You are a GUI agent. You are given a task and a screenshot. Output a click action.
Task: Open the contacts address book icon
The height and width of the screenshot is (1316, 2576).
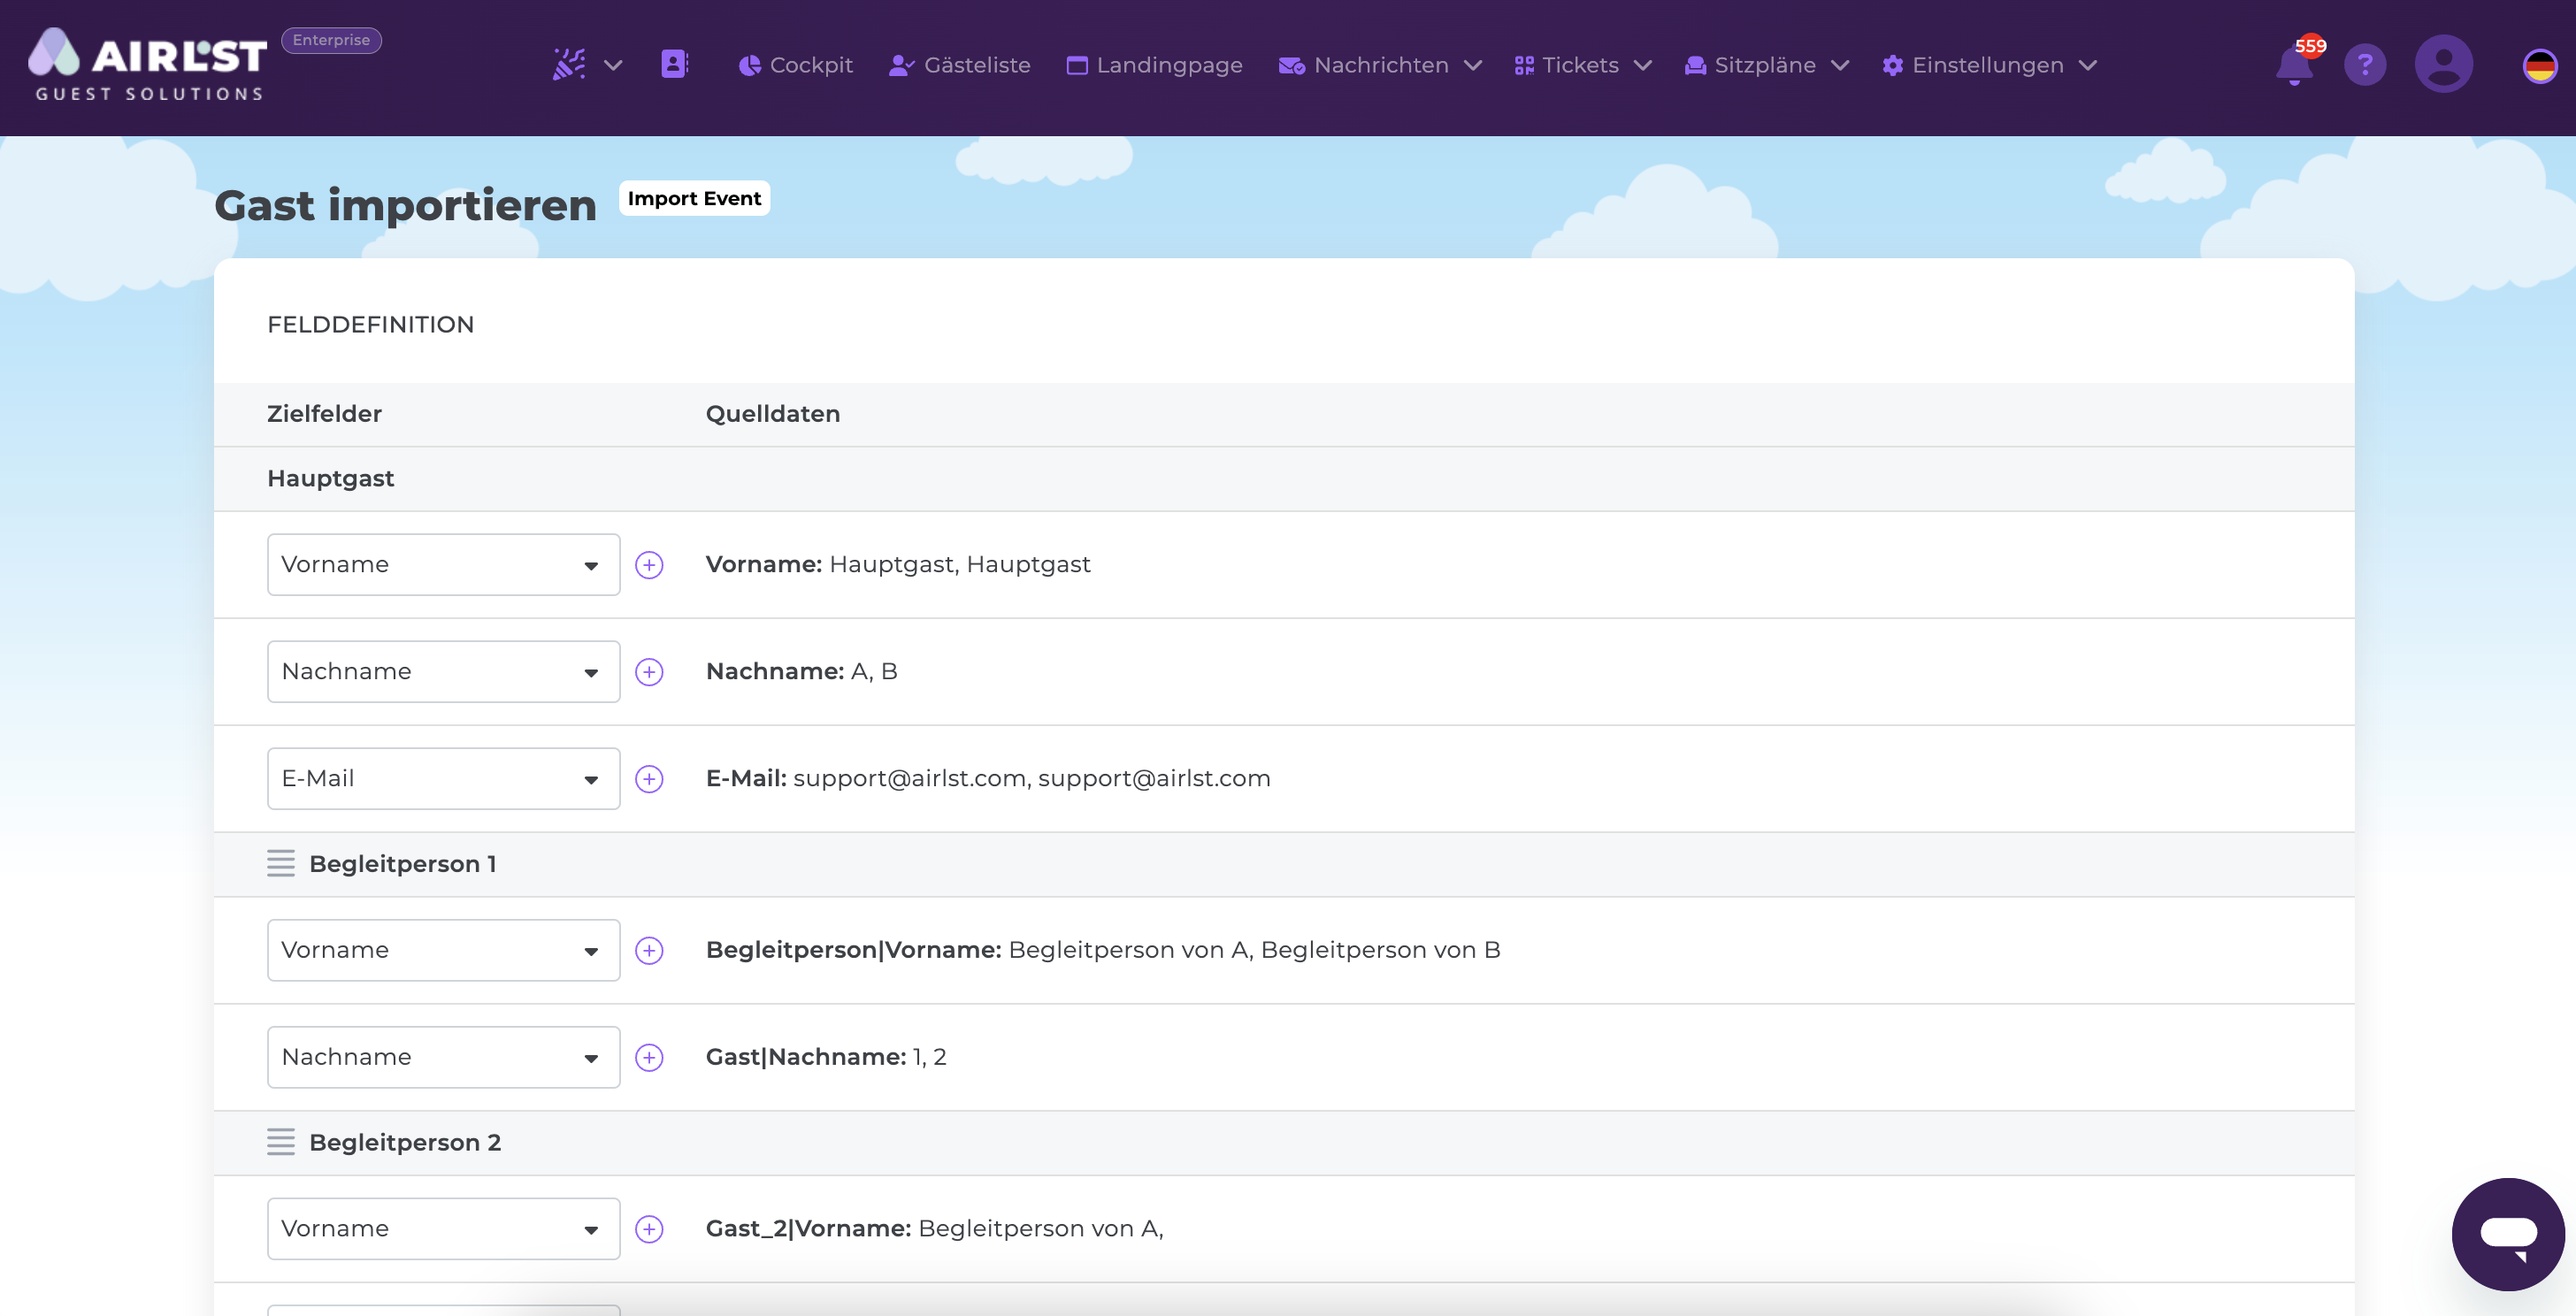(675, 65)
